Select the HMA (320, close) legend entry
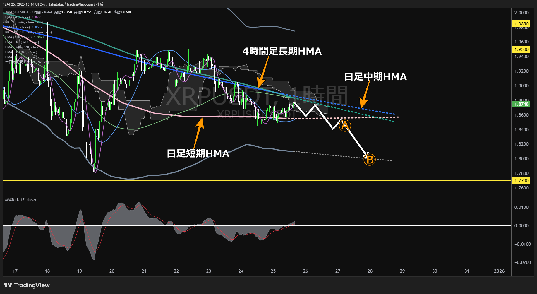Image resolution: width=537 pixels, height=294 pixels. 18,37
